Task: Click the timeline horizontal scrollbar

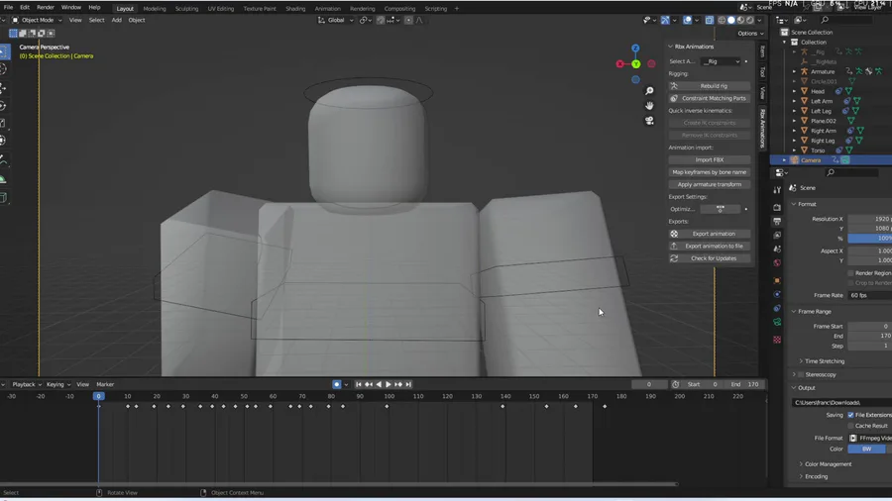Action: point(339,484)
